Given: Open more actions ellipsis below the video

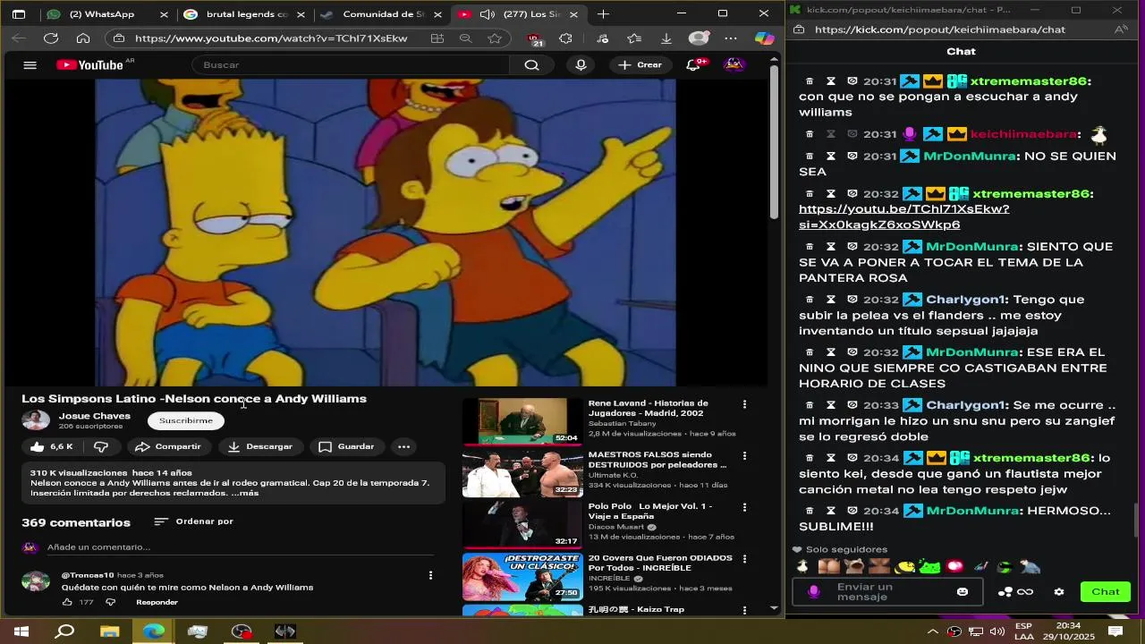Looking at the screenshot, I should 404,446.
